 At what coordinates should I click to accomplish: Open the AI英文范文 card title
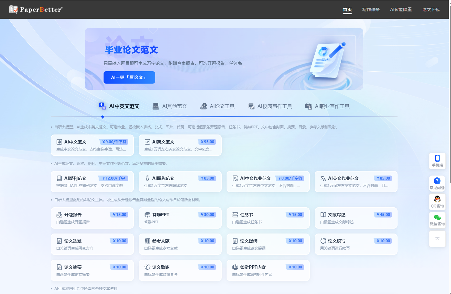(163, 142)
